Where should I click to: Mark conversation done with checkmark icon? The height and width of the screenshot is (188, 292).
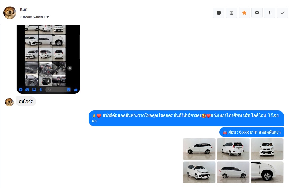282,13
